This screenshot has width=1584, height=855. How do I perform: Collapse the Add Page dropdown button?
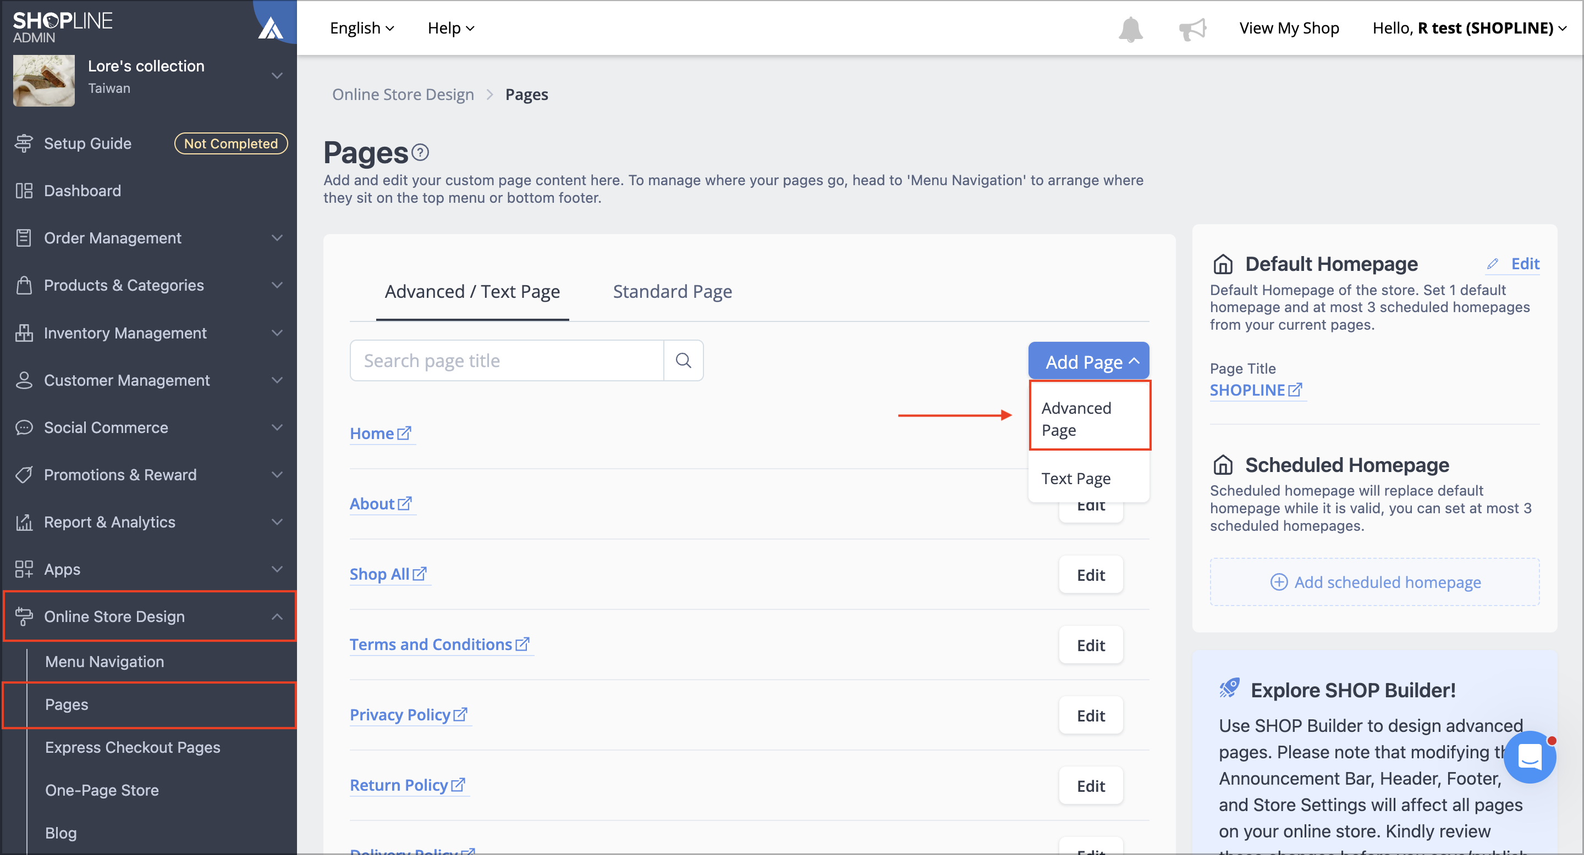pos(1088,361)
